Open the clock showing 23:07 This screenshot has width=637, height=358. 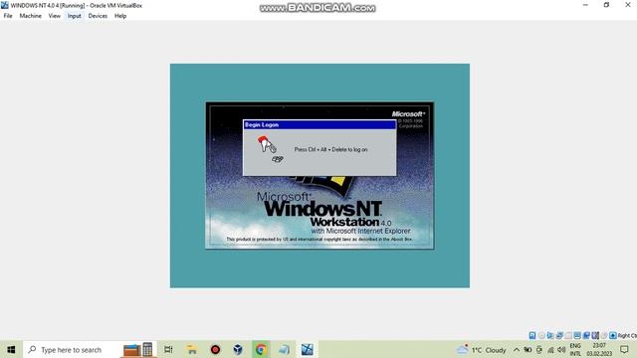coord(599,349)
